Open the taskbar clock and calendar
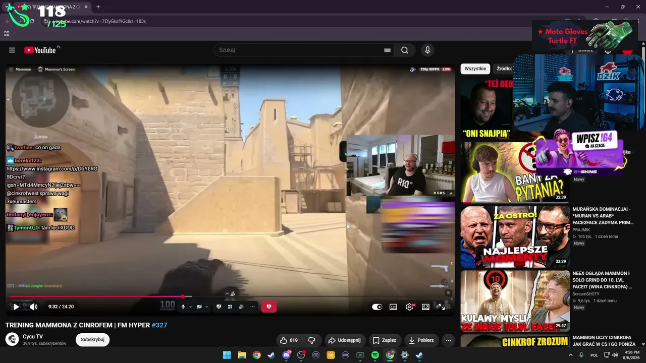The image size is (646, 363). click(632, 355)
